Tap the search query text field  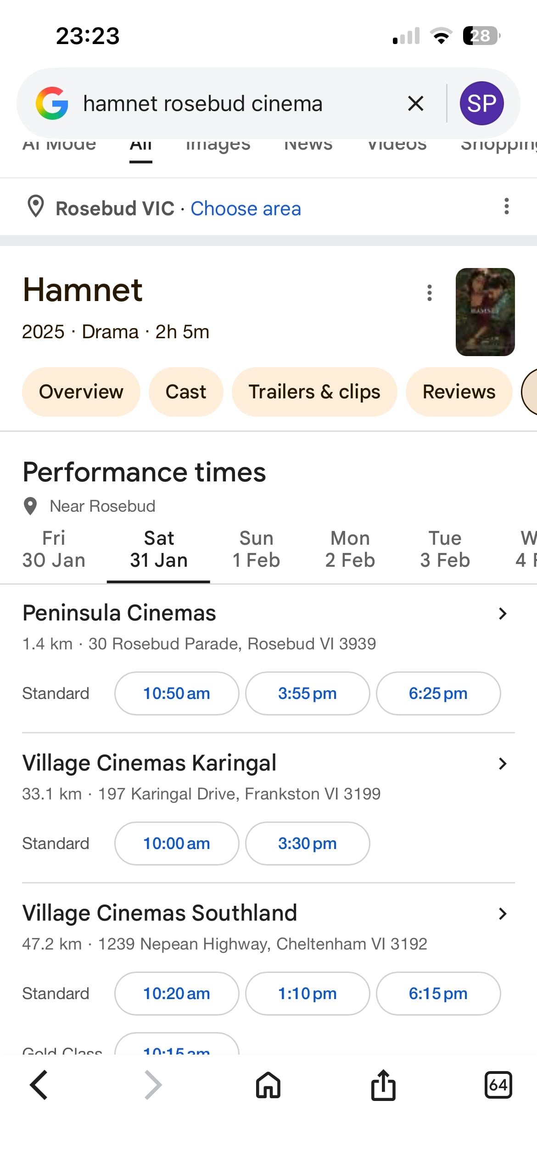pos(229,104)
